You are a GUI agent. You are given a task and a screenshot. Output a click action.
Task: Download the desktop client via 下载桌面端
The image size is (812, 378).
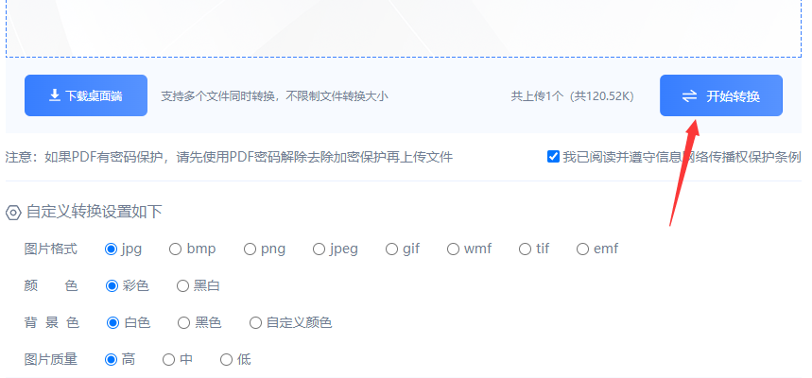(86, 95)
